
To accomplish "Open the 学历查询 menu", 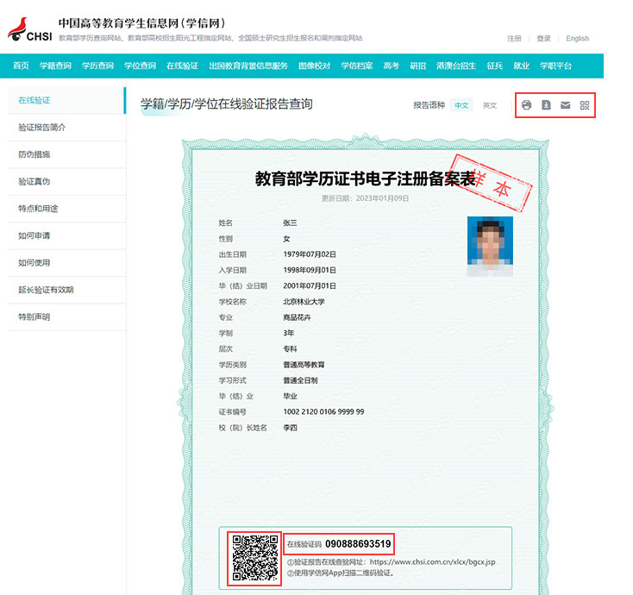I will [97, 66].
